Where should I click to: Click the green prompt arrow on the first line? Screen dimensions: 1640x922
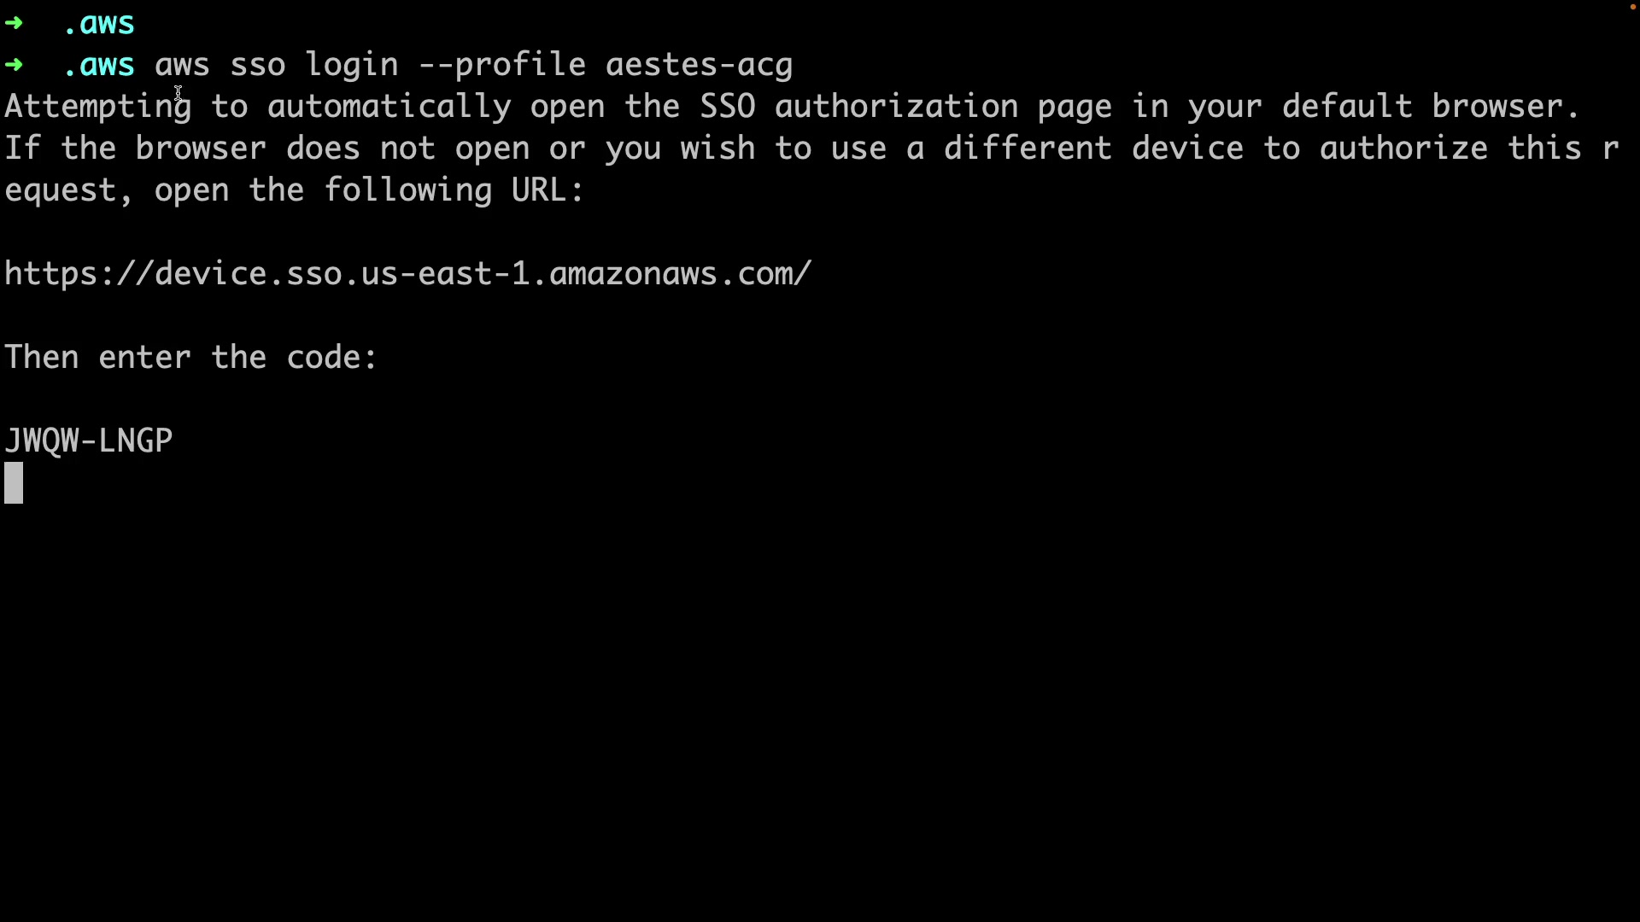(x=14, y=23)
